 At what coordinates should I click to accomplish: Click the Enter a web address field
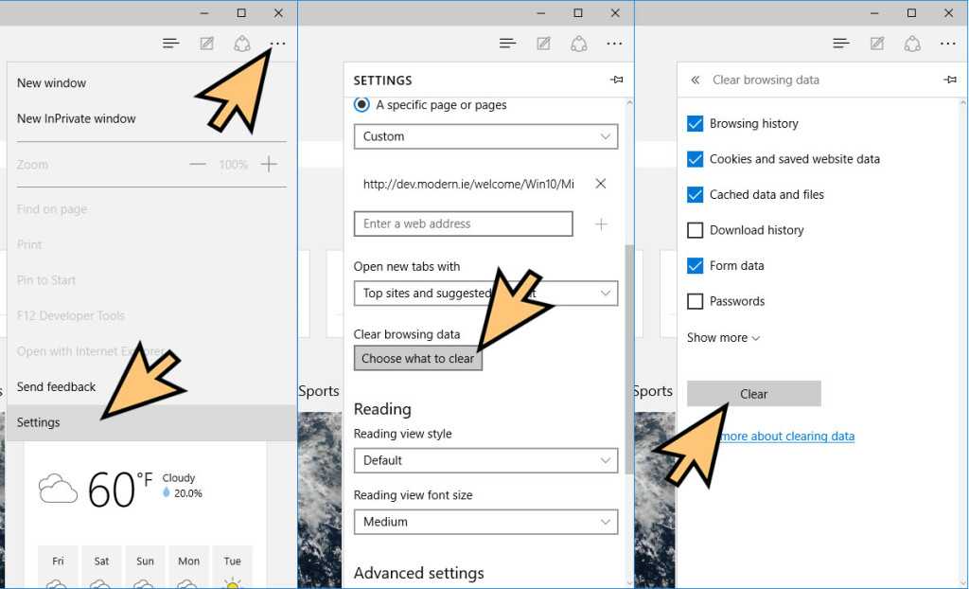(x=463, y=224)
